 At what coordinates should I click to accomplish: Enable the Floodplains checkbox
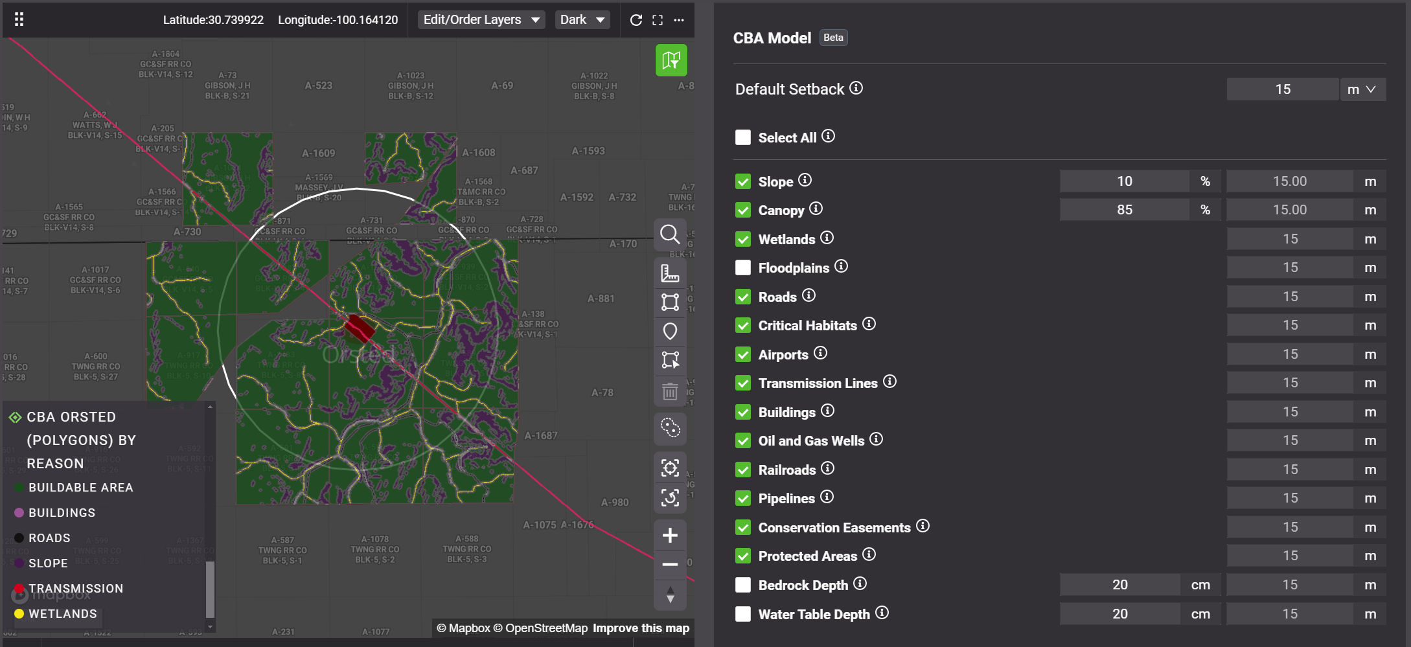coord(743,267)
